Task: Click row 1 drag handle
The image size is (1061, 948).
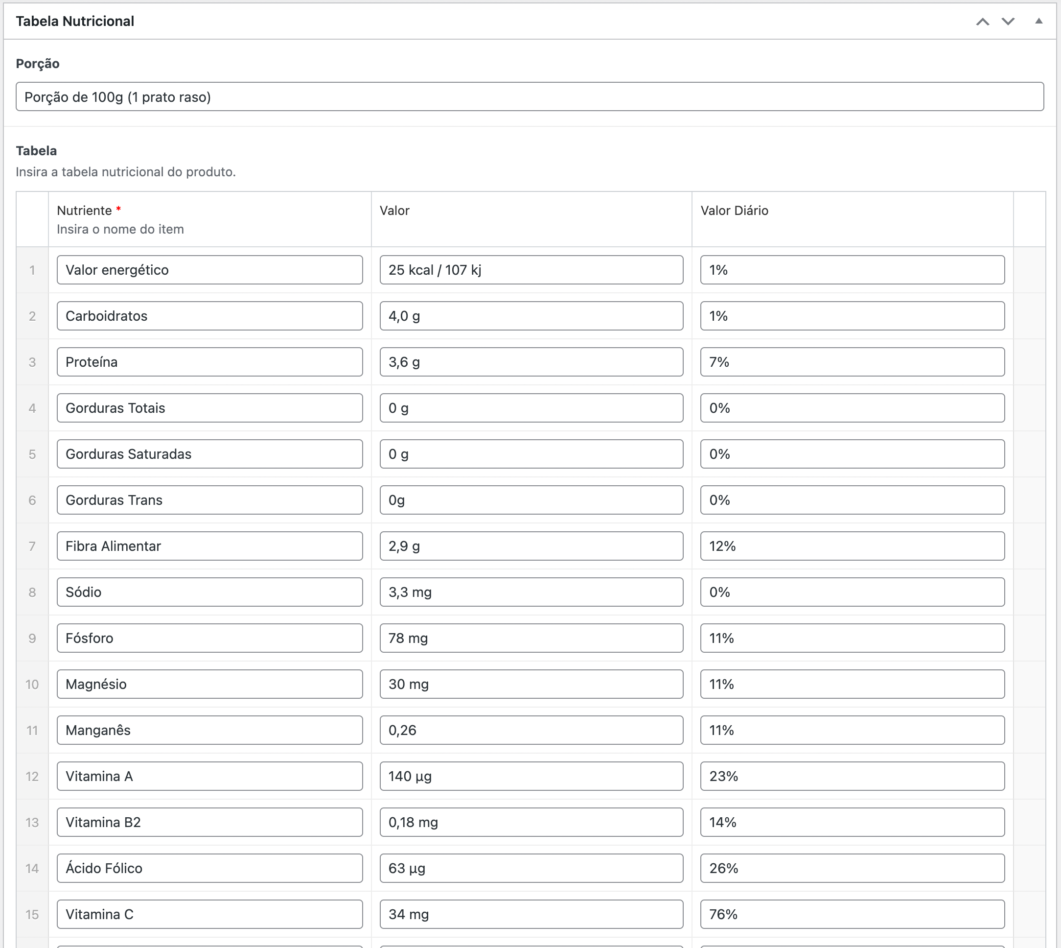Action: pyautogui.click(x=32, y=270)
